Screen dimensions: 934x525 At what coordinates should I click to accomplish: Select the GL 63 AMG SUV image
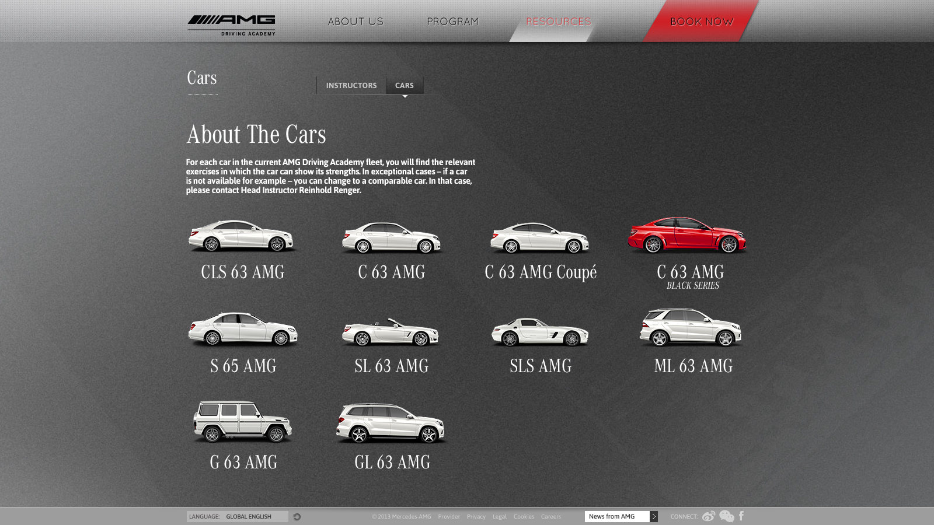(391, 423)
